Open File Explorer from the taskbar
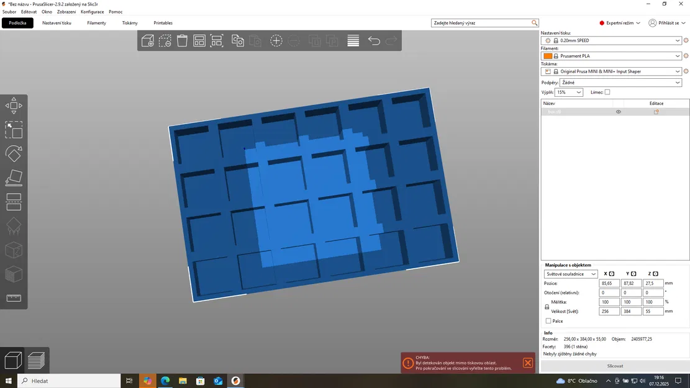Image resolution: width=690 pixels, height=388 pixels. point(183,381)
